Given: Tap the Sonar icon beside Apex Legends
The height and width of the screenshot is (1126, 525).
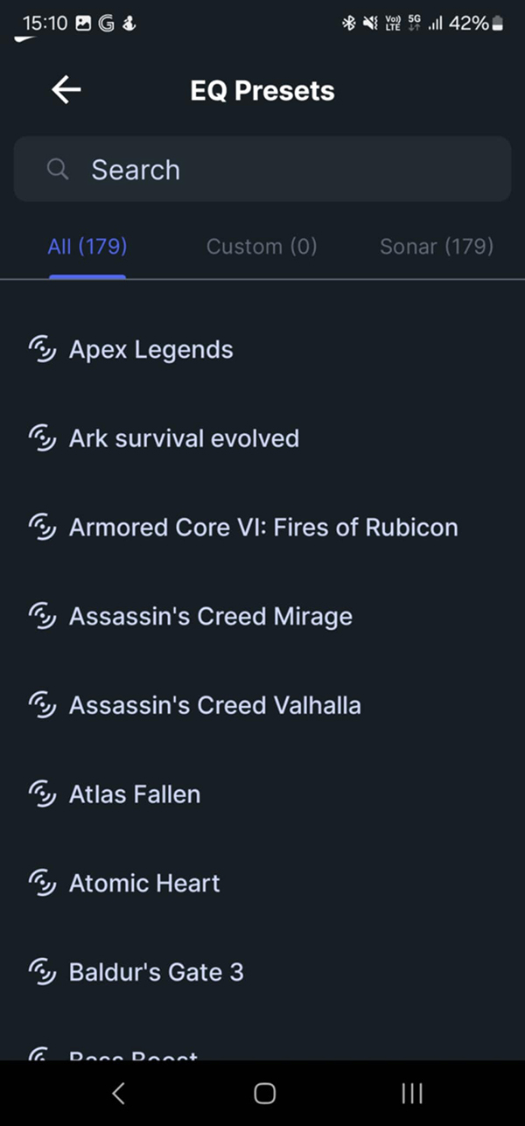Looking at the screenshot, I should point(42,349).
